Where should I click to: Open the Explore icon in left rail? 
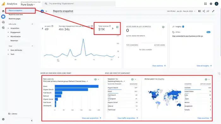point(3,22)
